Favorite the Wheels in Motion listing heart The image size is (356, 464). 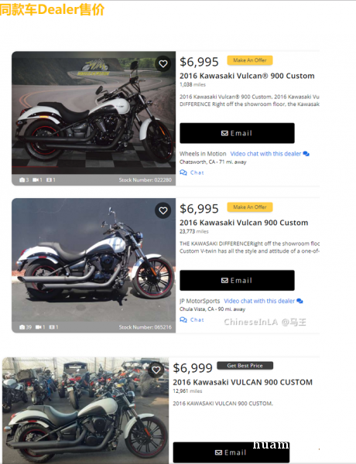click(x=163, y=63)
